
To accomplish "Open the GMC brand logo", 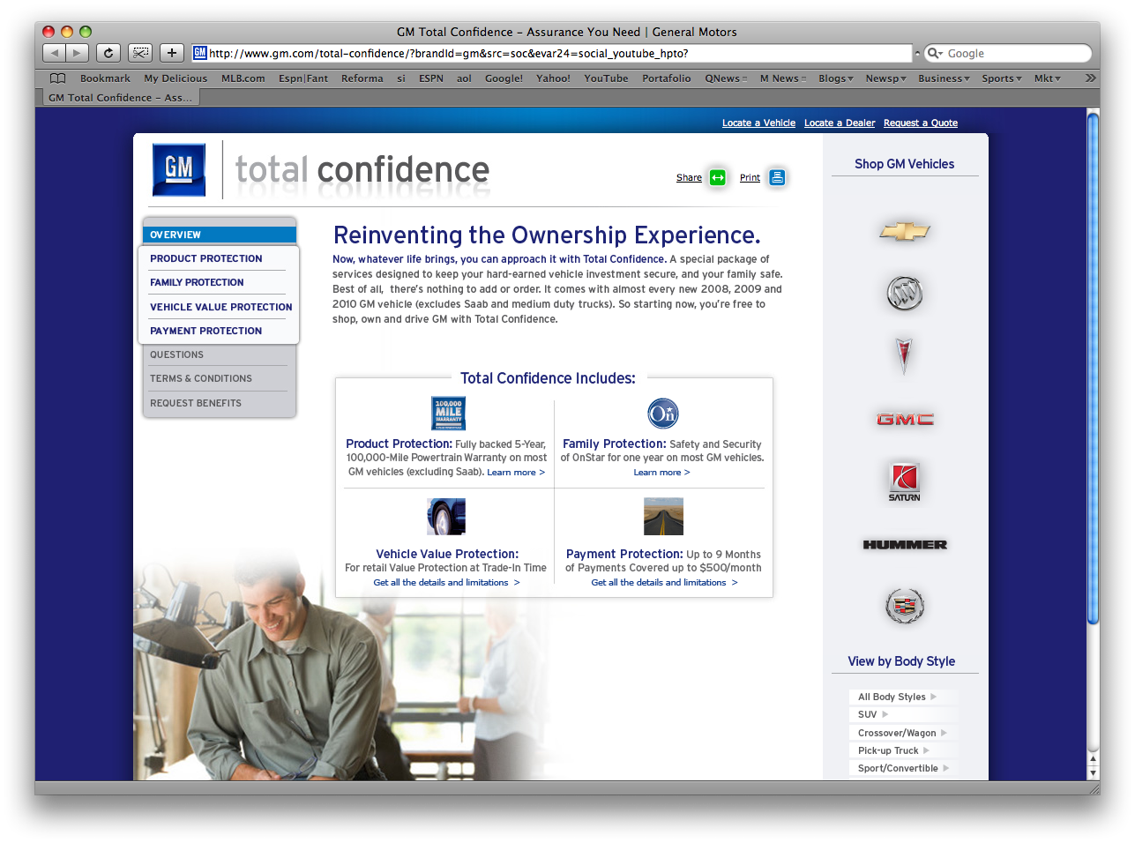I will 905,419.
